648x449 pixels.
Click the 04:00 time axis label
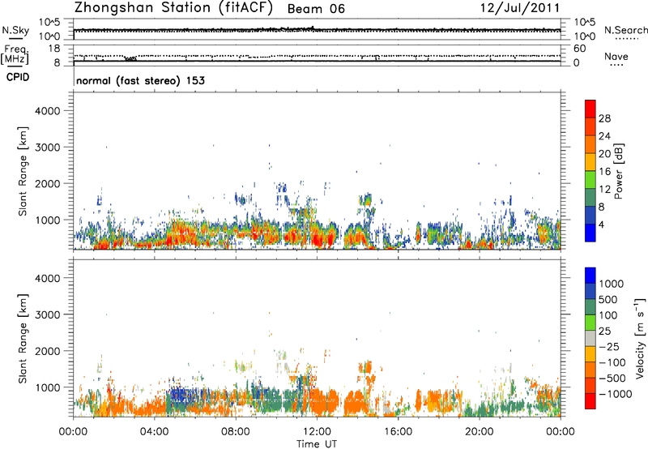154,432
